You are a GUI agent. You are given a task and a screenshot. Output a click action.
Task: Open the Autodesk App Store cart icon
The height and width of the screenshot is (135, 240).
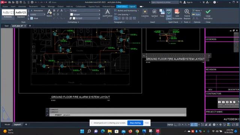click(204, 2)
